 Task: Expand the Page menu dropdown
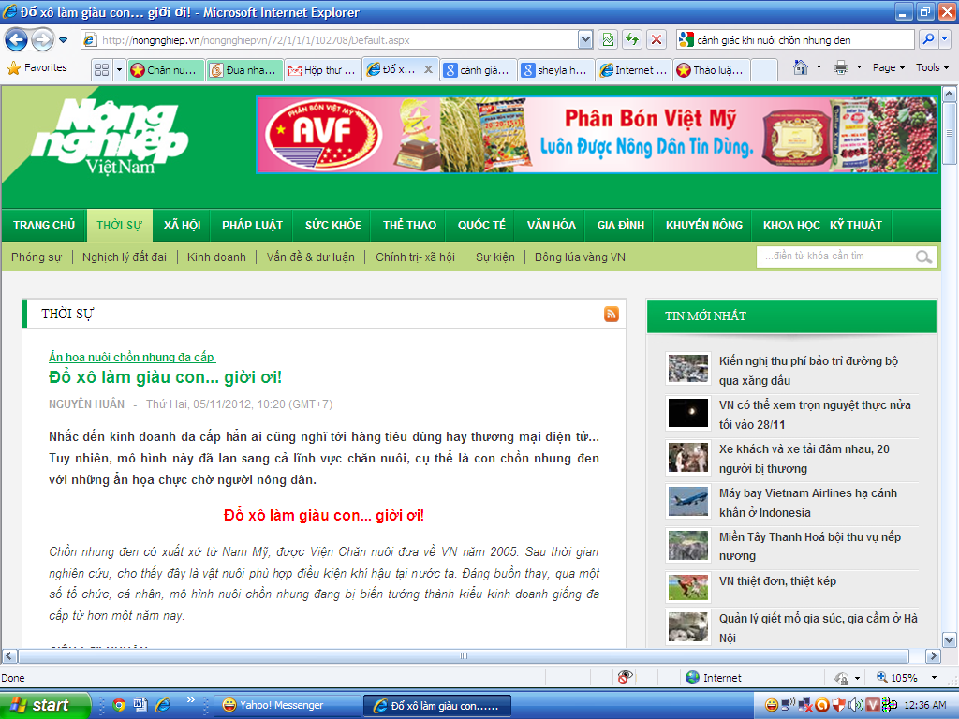[x=889, y=68]
